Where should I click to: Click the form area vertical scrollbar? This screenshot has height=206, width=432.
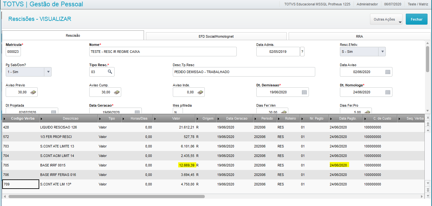point(428,59)
